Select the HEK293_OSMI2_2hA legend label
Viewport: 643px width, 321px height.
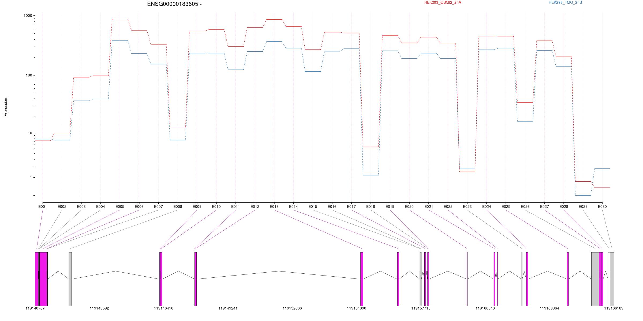coord(443,2)
